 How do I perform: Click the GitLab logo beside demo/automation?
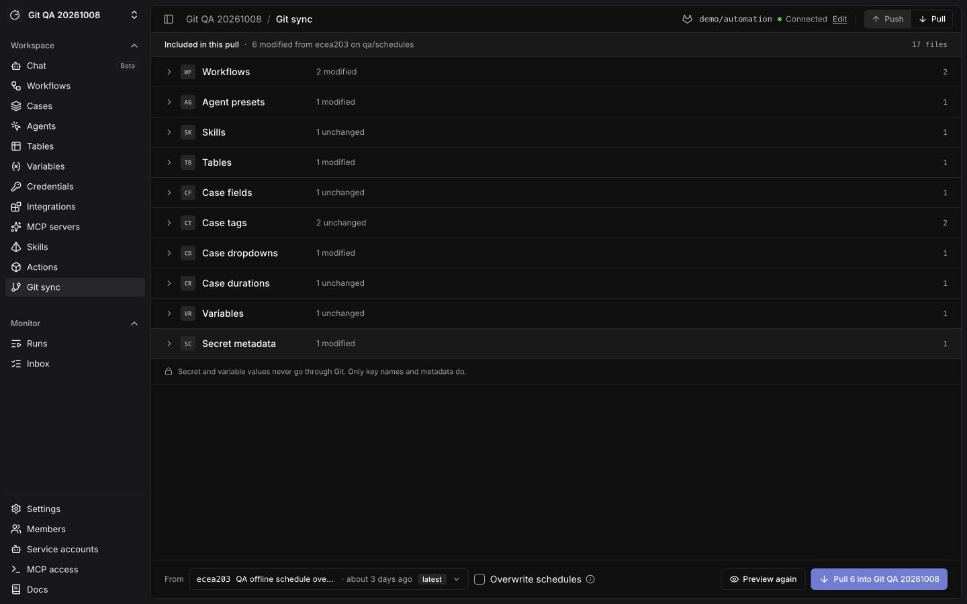point(687,19)
